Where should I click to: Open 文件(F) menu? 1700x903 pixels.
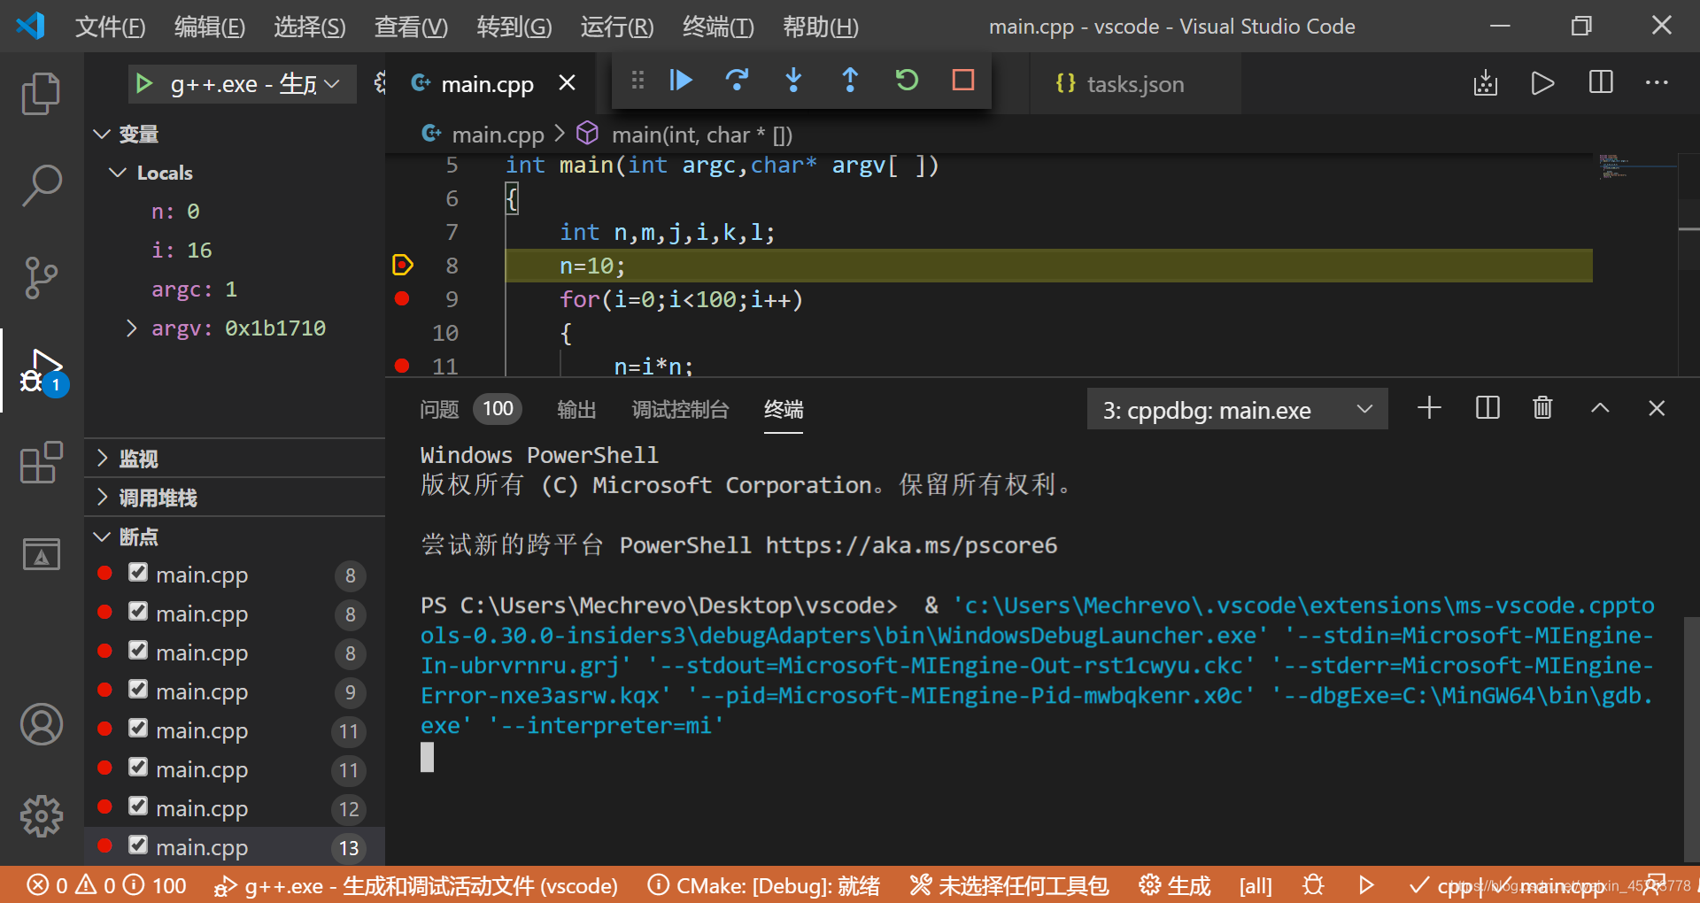[x=110, y=27]
